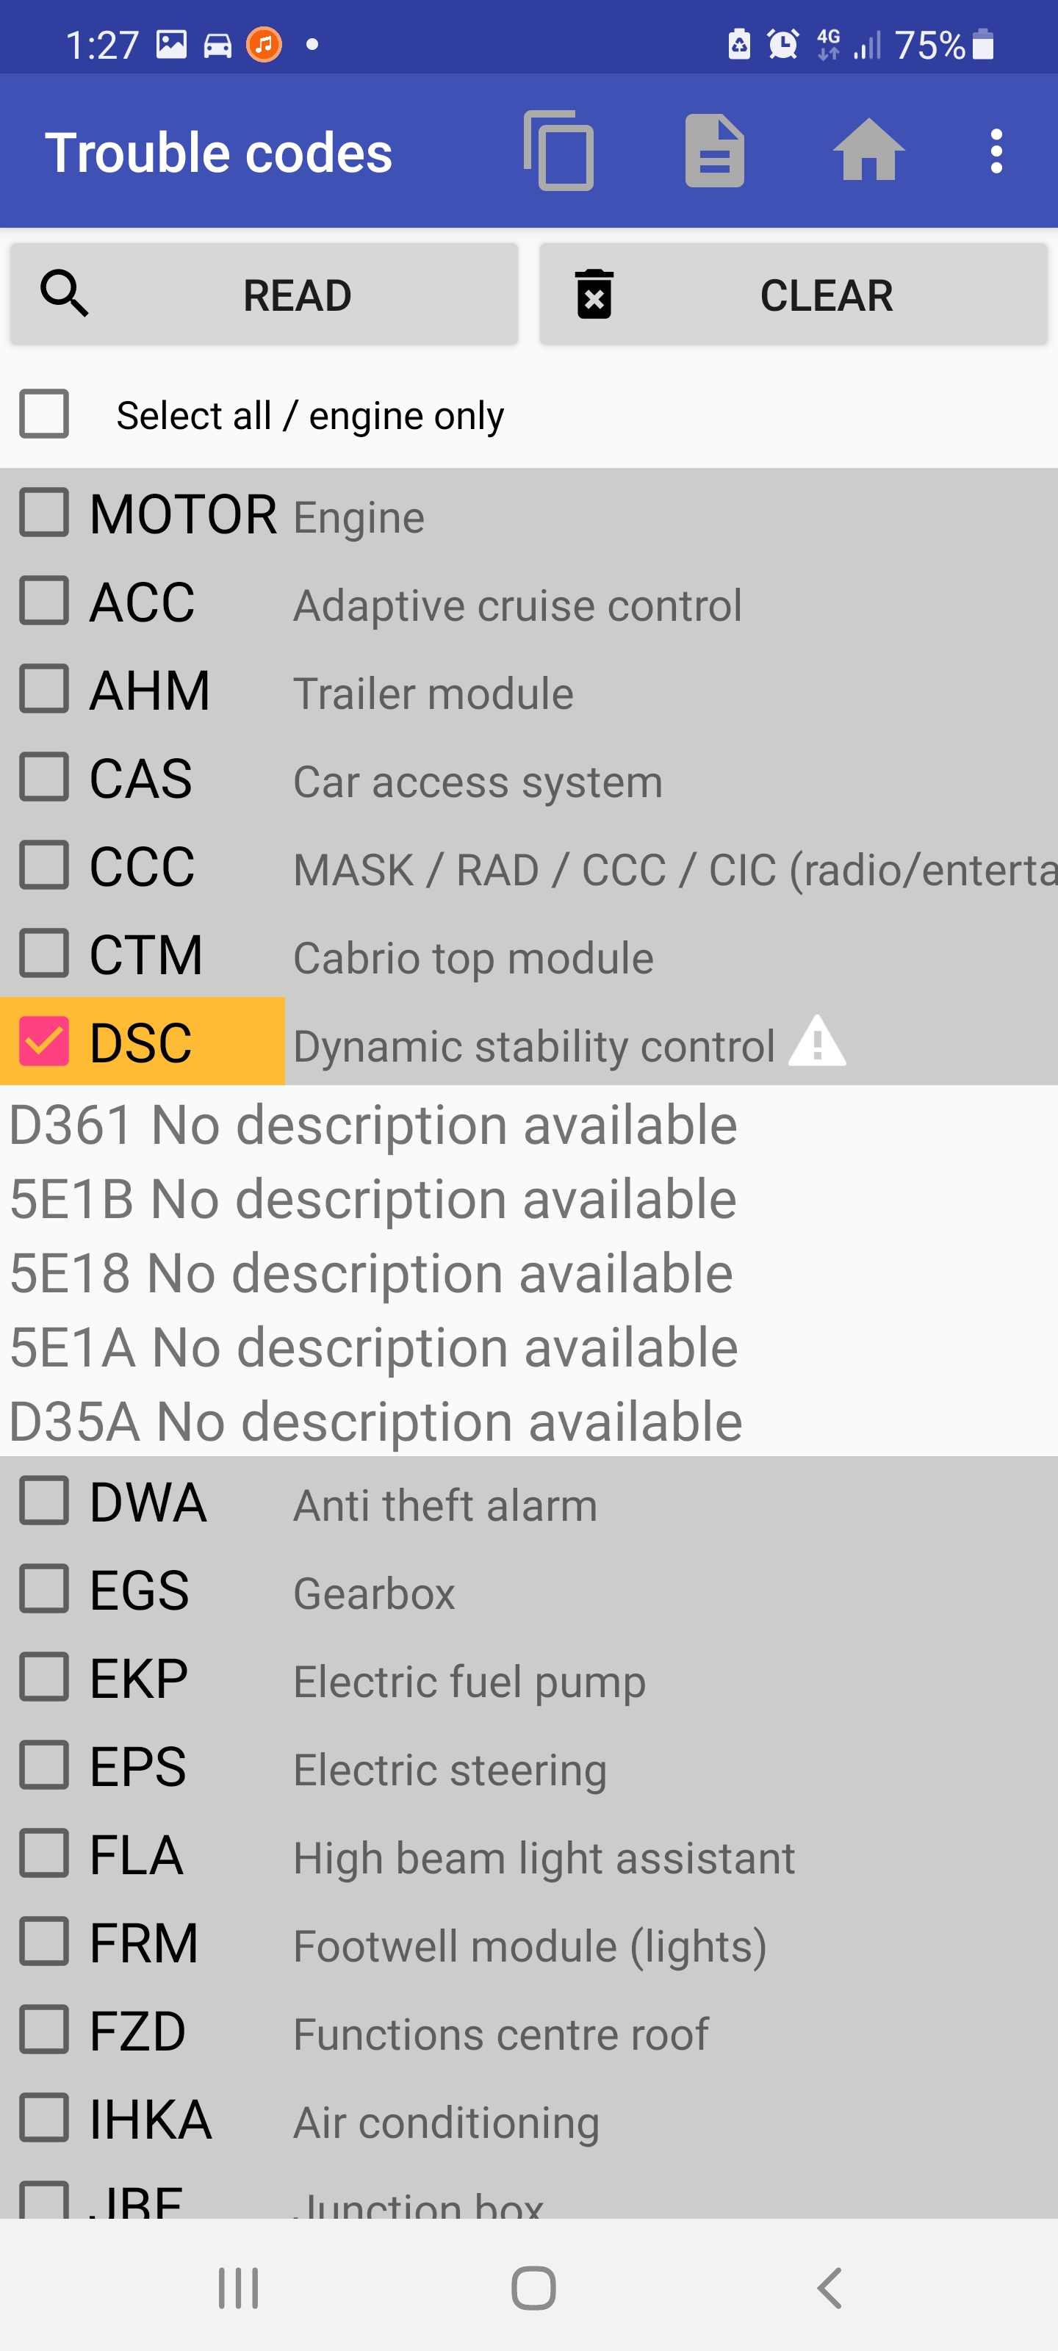The width and height of the screenshot is (1058, 2351).
Task: Tap the Android home navigation button
Action: pos(533,2287)
